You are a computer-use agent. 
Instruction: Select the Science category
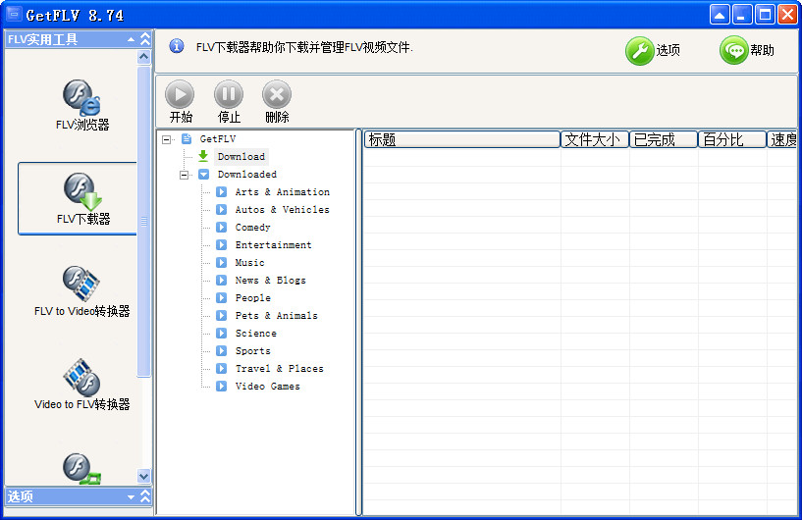pyautogui.click(x=256, y=333)
